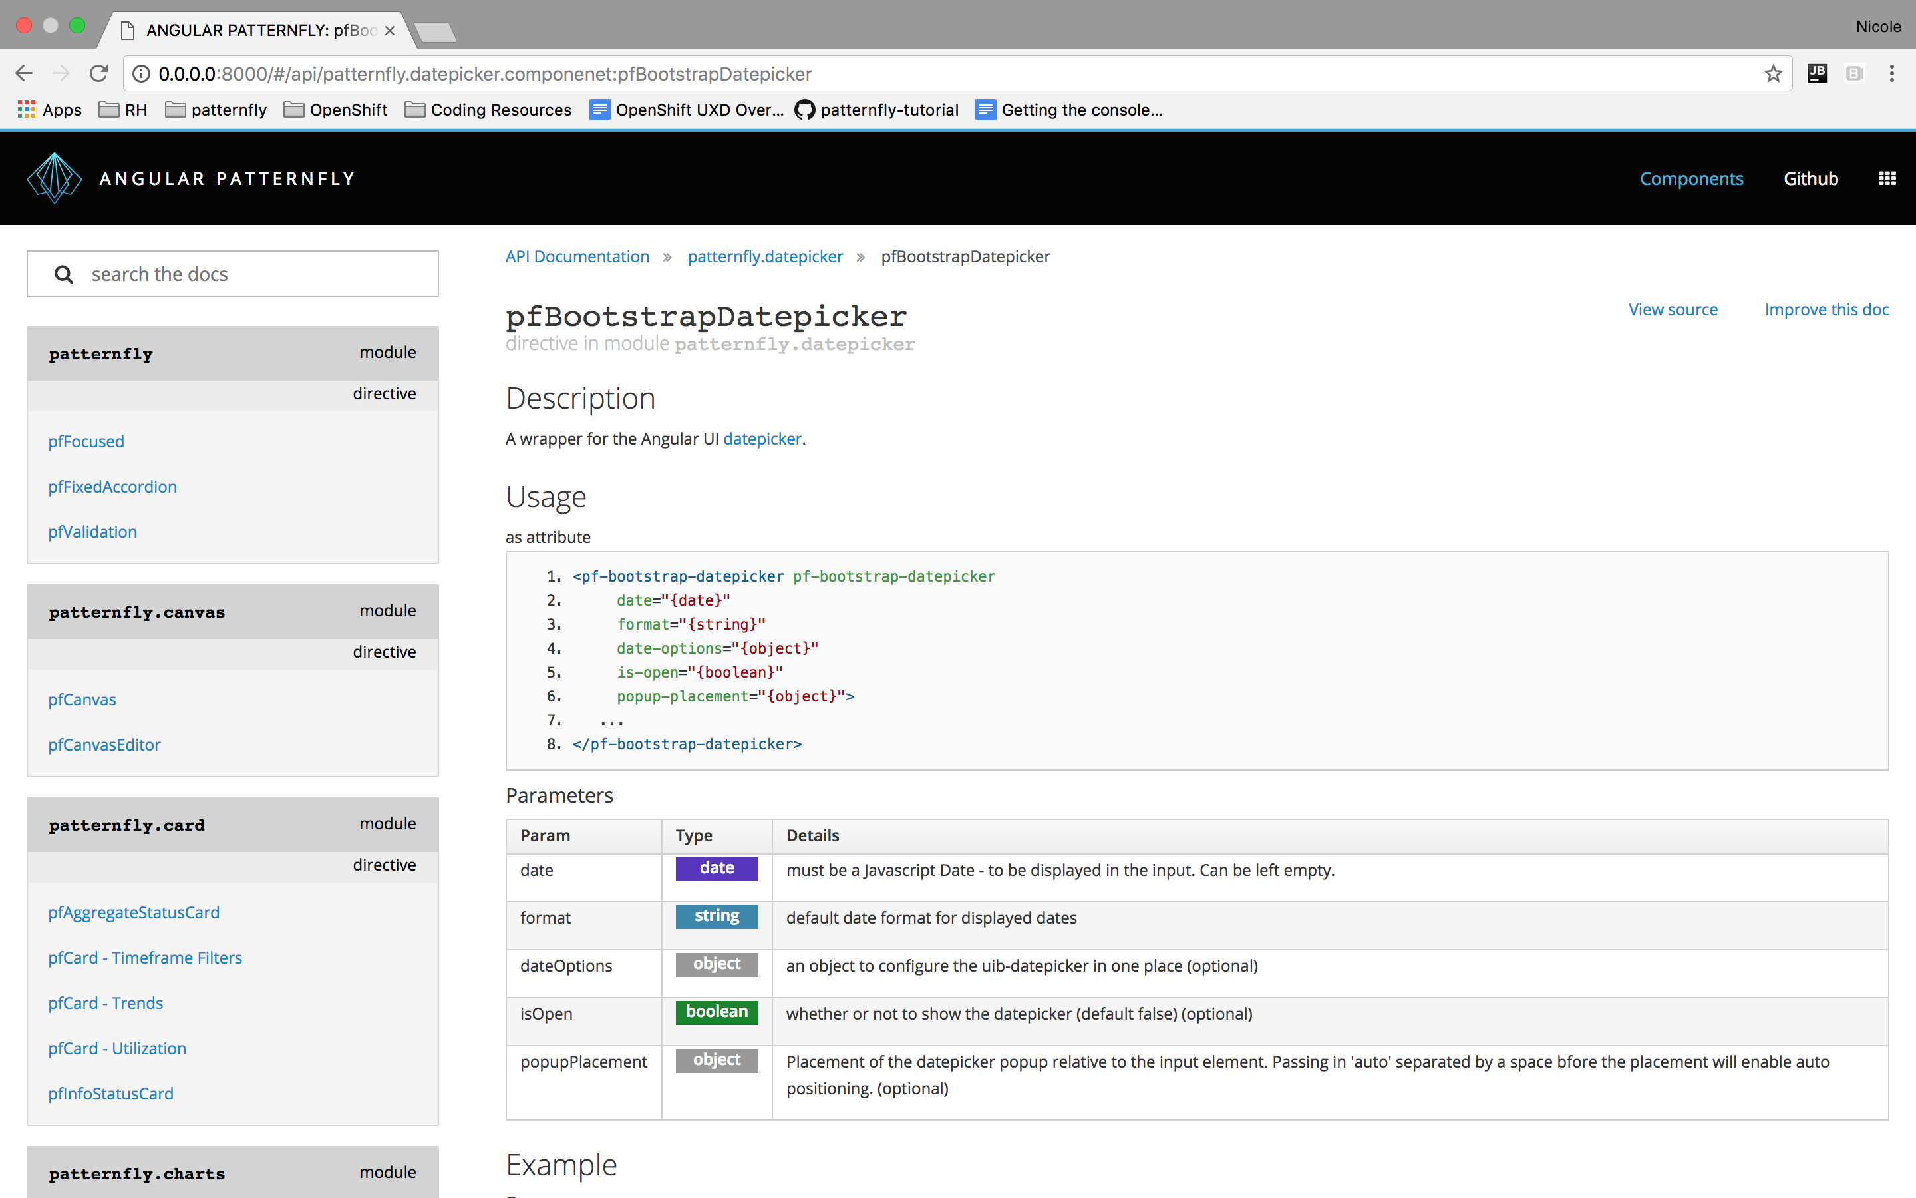Image resolution: width=1916 pixels, height=1198 pixels.
Task: Click the JetBrains extension icon
Action: 1817,74
